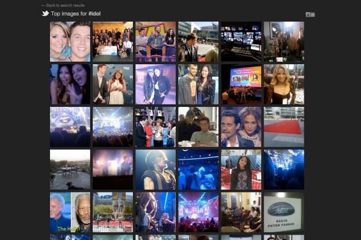
Task: Open TV control room monitors photo
Action: point(241,41)
